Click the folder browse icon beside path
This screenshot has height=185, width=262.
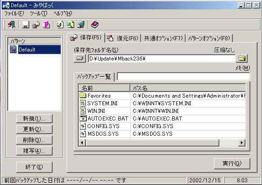click(x=242, y=58)
